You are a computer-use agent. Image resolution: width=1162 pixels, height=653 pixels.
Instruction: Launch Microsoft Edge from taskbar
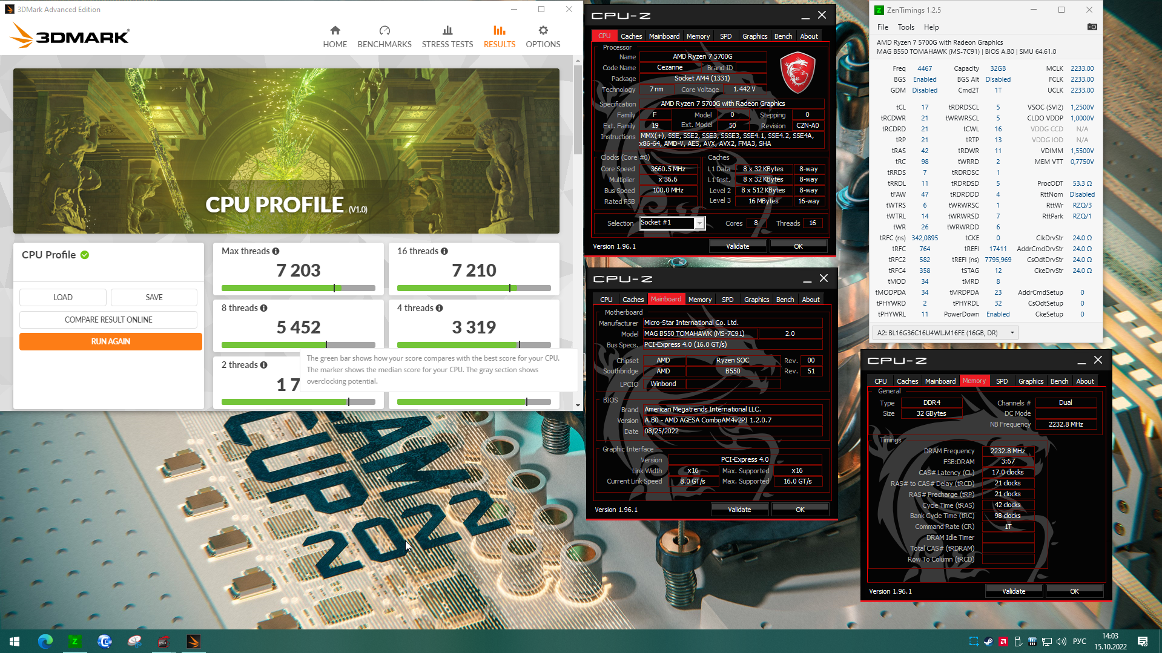click(45, 642)
